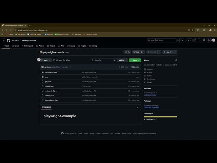Open the playwright.config.js file

click(x=51, y=100)
